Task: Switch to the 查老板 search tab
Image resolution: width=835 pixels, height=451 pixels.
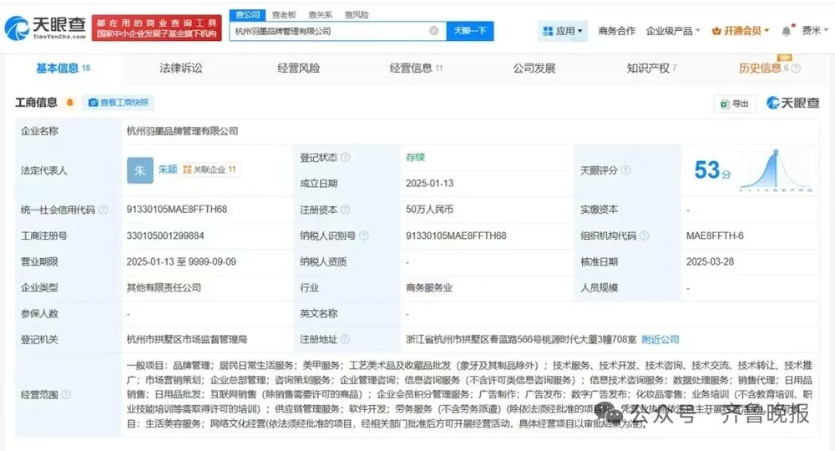Action: point(284,14)
